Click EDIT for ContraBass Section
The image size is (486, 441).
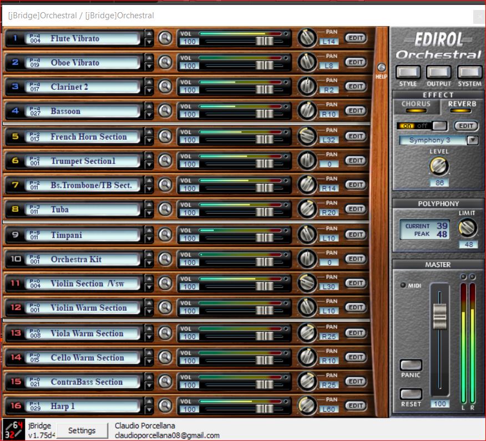click(x=356, y=381)
